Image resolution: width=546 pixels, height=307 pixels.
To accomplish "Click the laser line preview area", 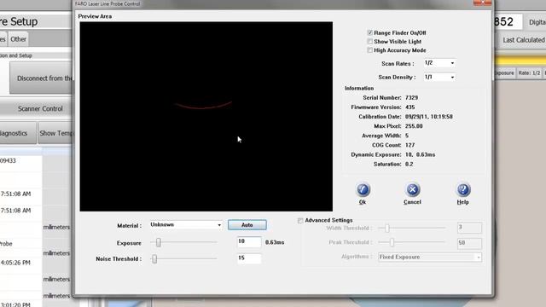I will tap(206, 117).
